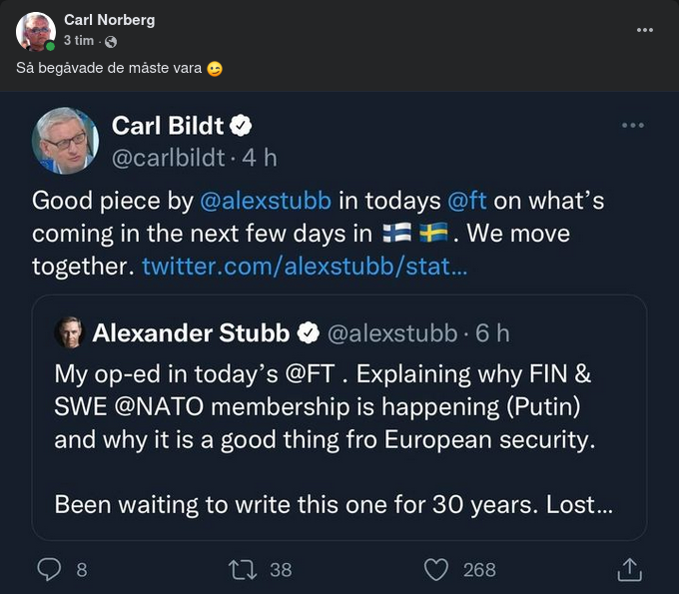The height and width of the screenshot is (594, 679).
Task: Click the share upload icon
Action: click(629, 569)
